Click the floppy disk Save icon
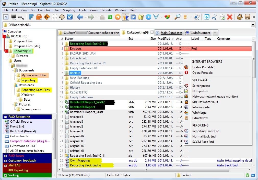 click(247, 17)
